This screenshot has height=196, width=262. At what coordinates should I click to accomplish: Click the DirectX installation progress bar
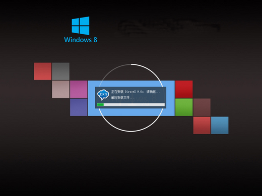(x=131, y=105)
